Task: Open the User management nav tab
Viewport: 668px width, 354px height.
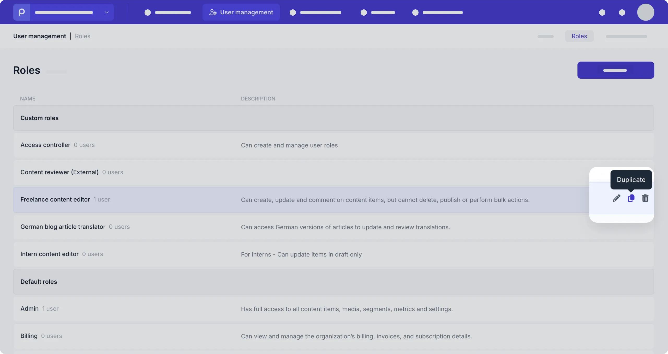Action: (241, 12)
